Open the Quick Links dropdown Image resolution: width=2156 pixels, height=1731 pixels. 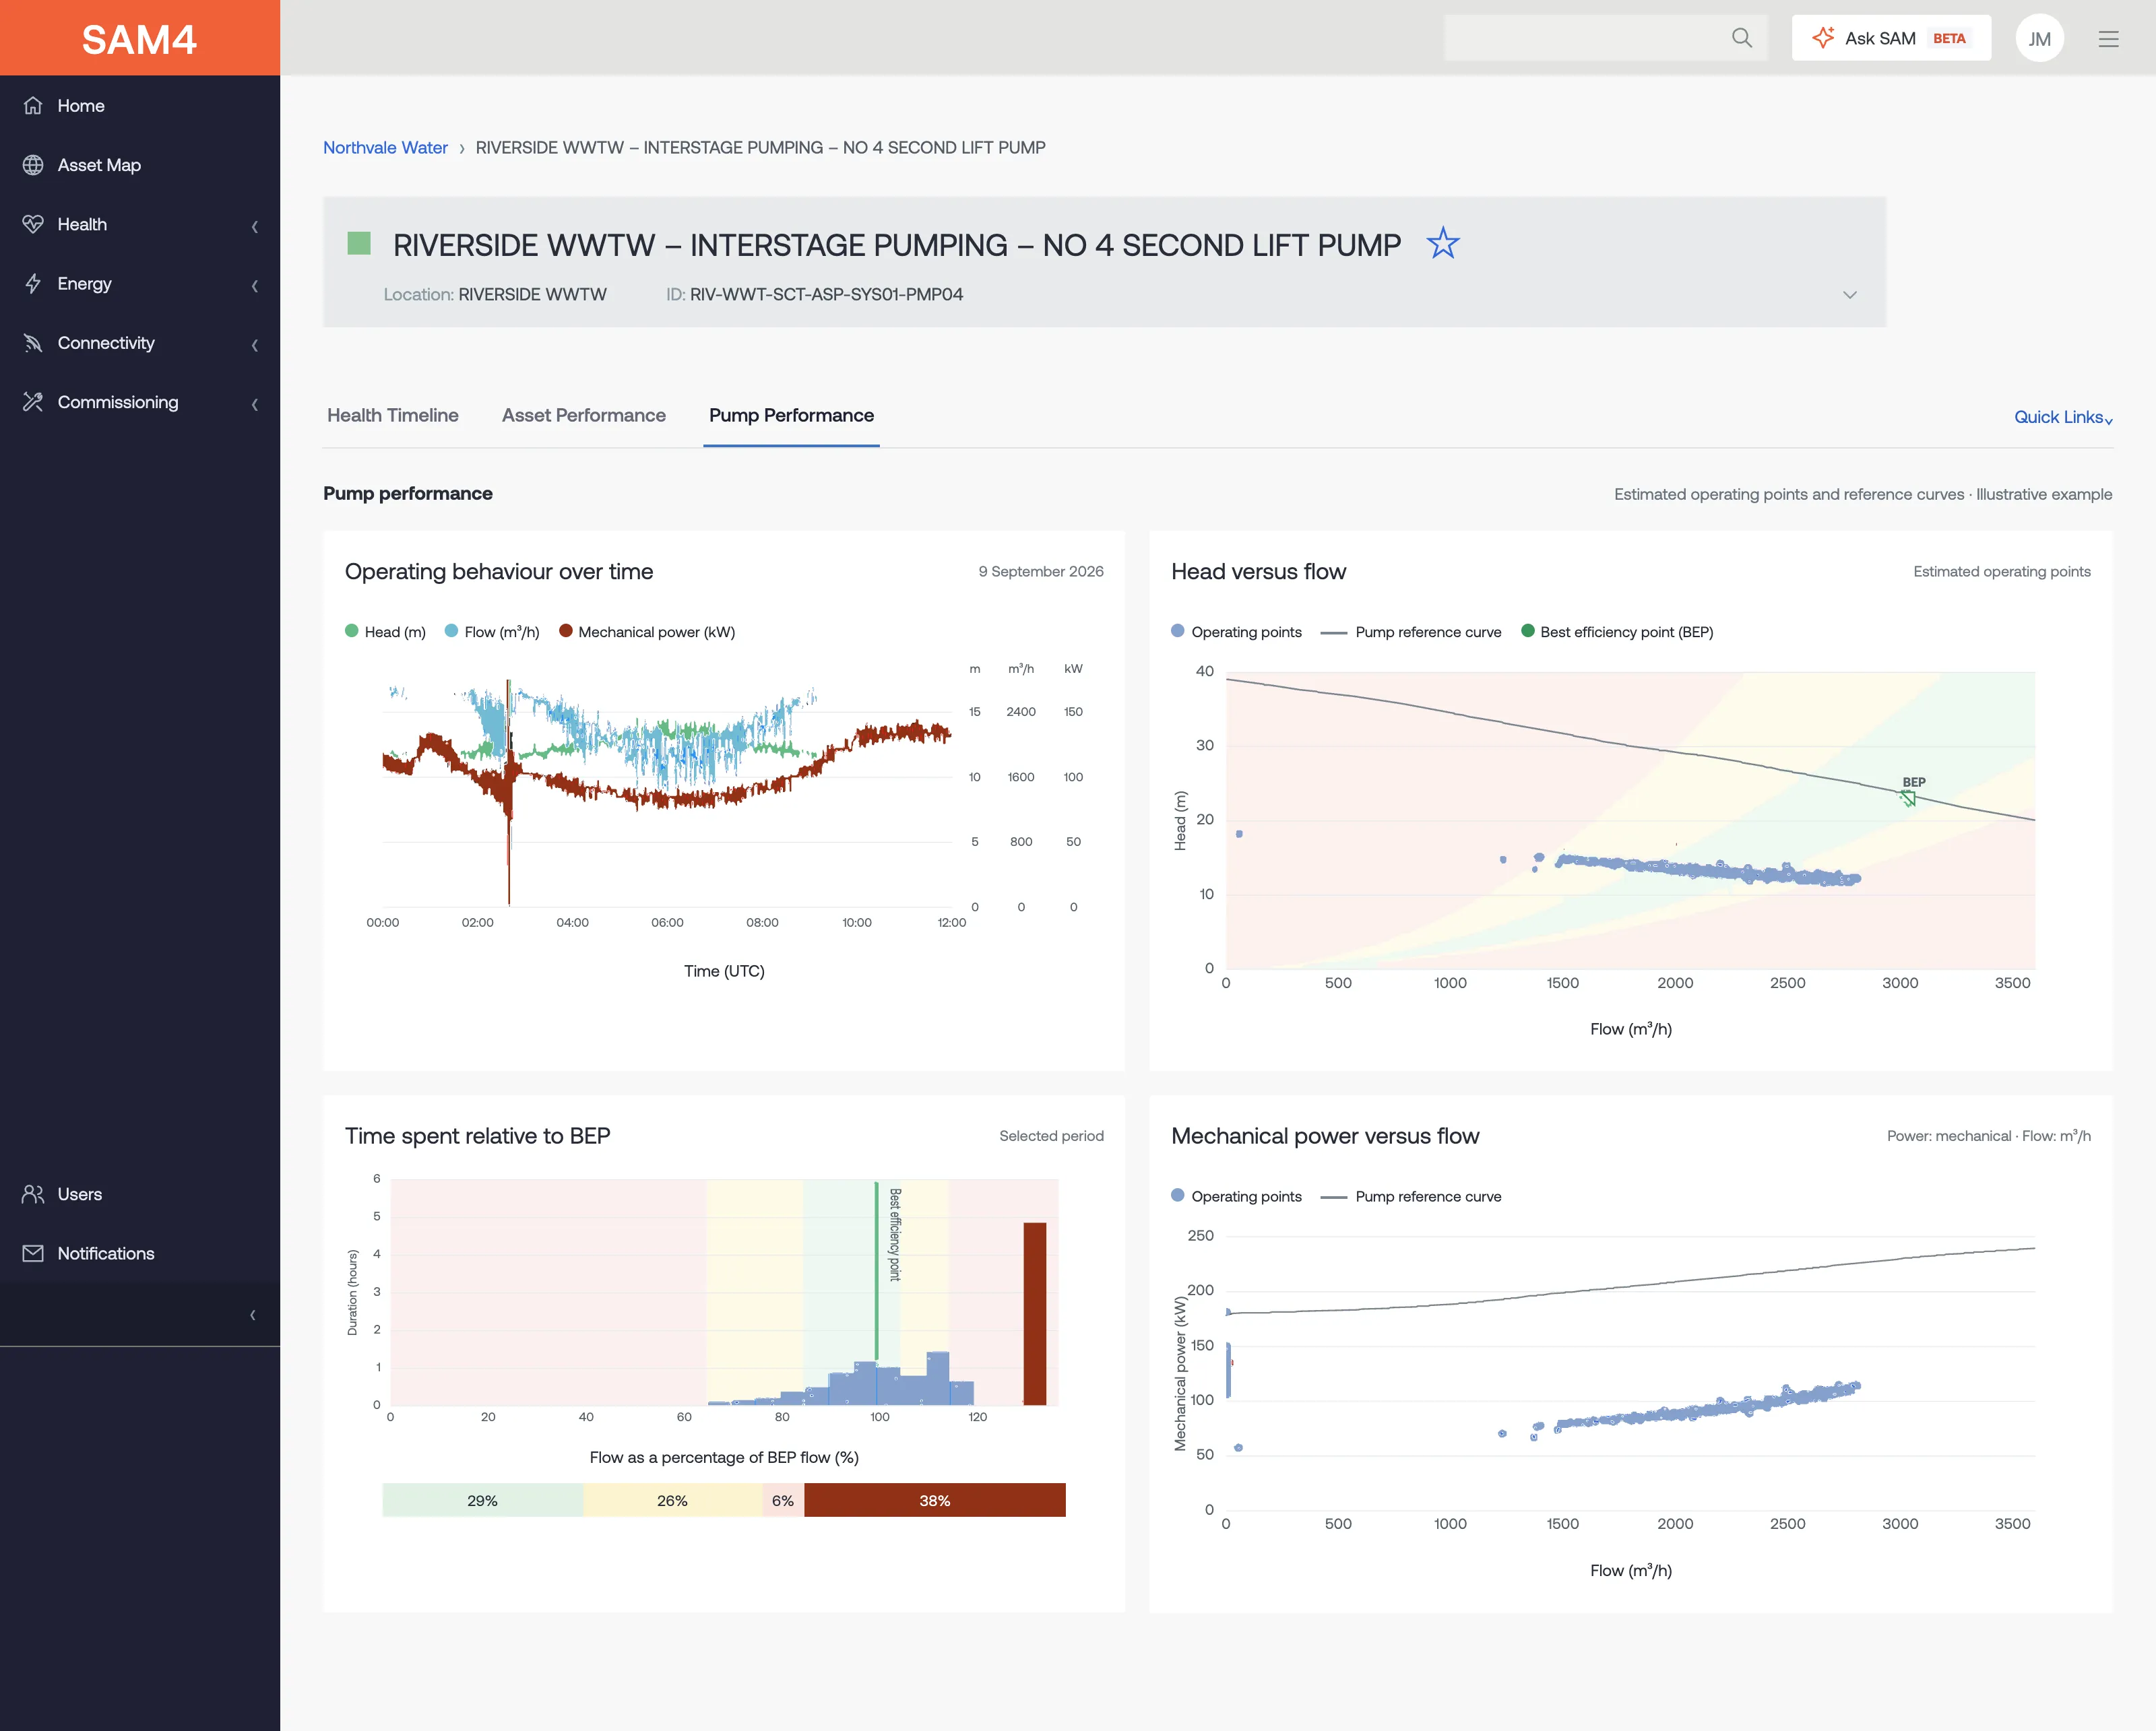click(x=2063, y=417)
